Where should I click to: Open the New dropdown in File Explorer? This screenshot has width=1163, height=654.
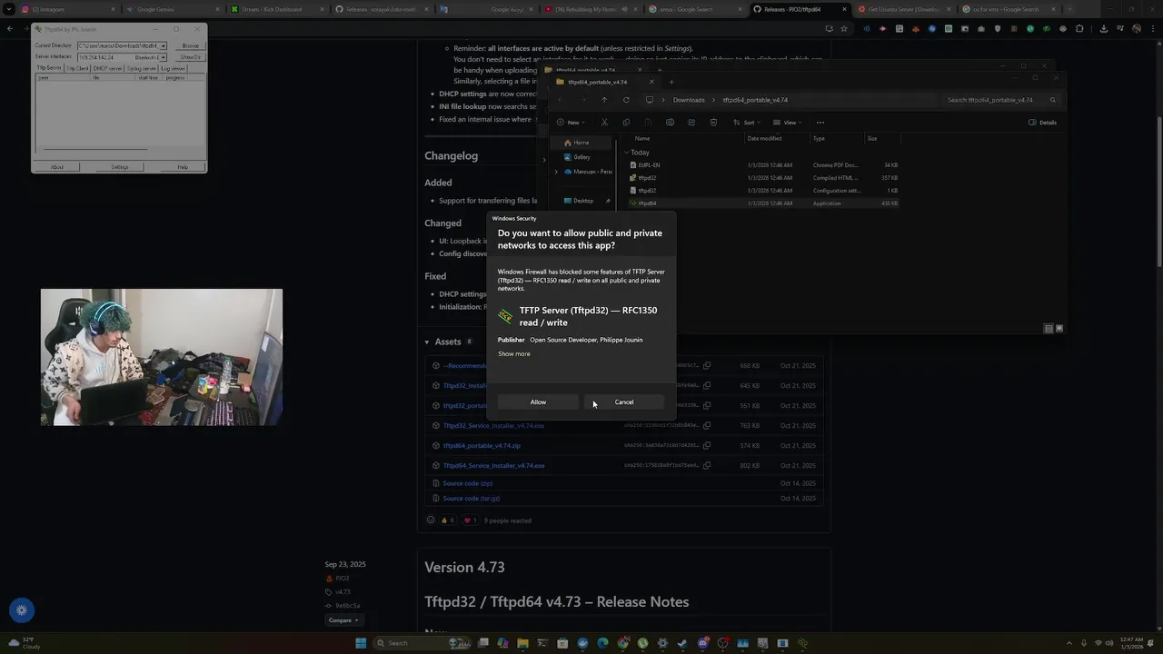[571, 123]
